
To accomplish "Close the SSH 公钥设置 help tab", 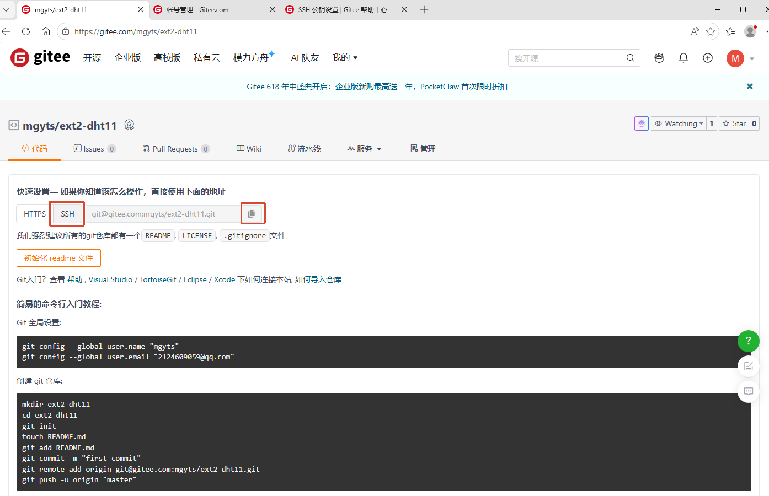I will point(404,9).
